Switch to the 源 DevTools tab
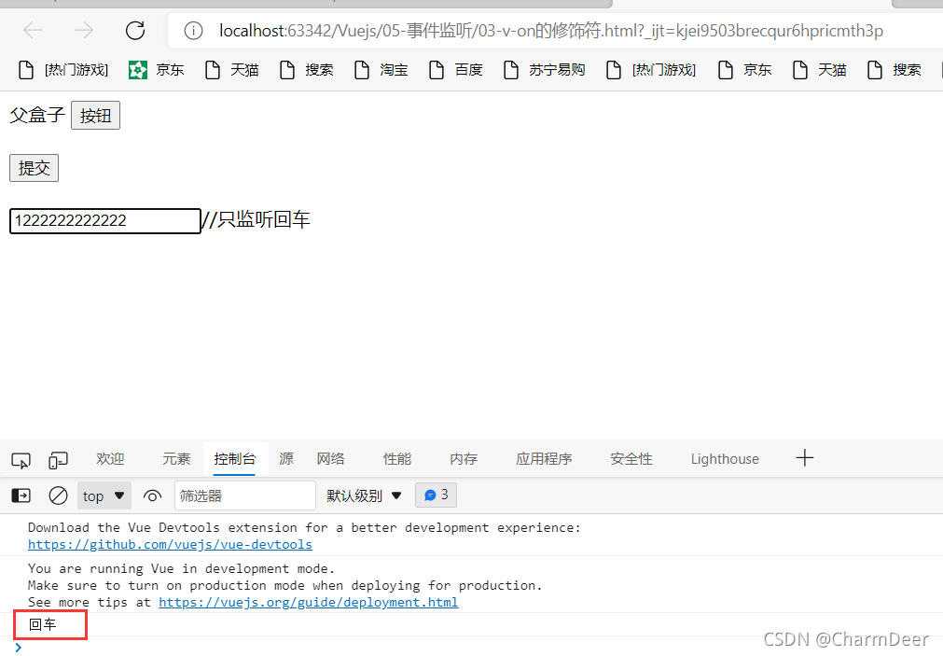 pyautogui.click(x=286, y=458)
